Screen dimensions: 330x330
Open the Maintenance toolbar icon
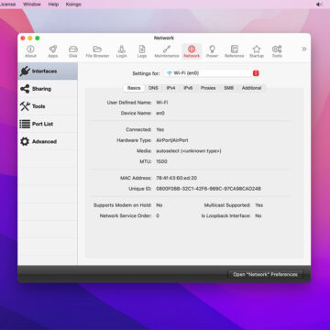pos(167,51)
